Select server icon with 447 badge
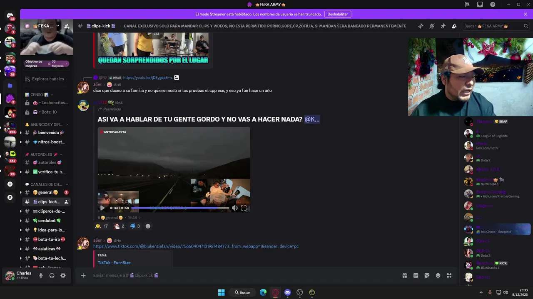The height and width of the screenshot is (299, 533). (10, 156)
